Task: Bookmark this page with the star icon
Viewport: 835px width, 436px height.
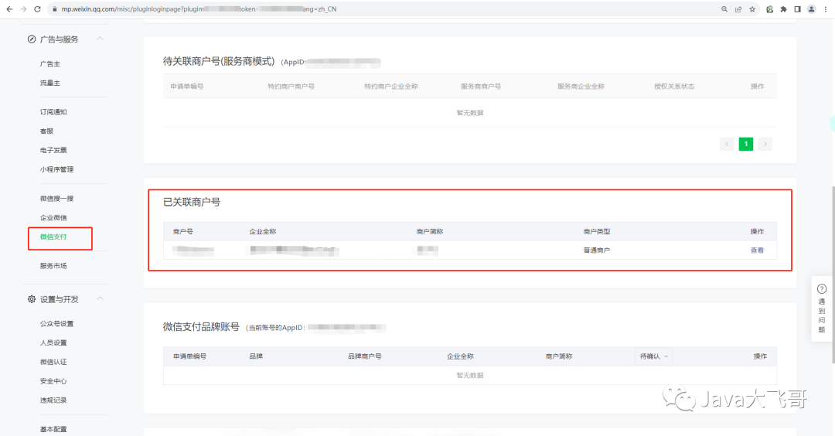Action: pyautogui.click(x=752, y=9)
